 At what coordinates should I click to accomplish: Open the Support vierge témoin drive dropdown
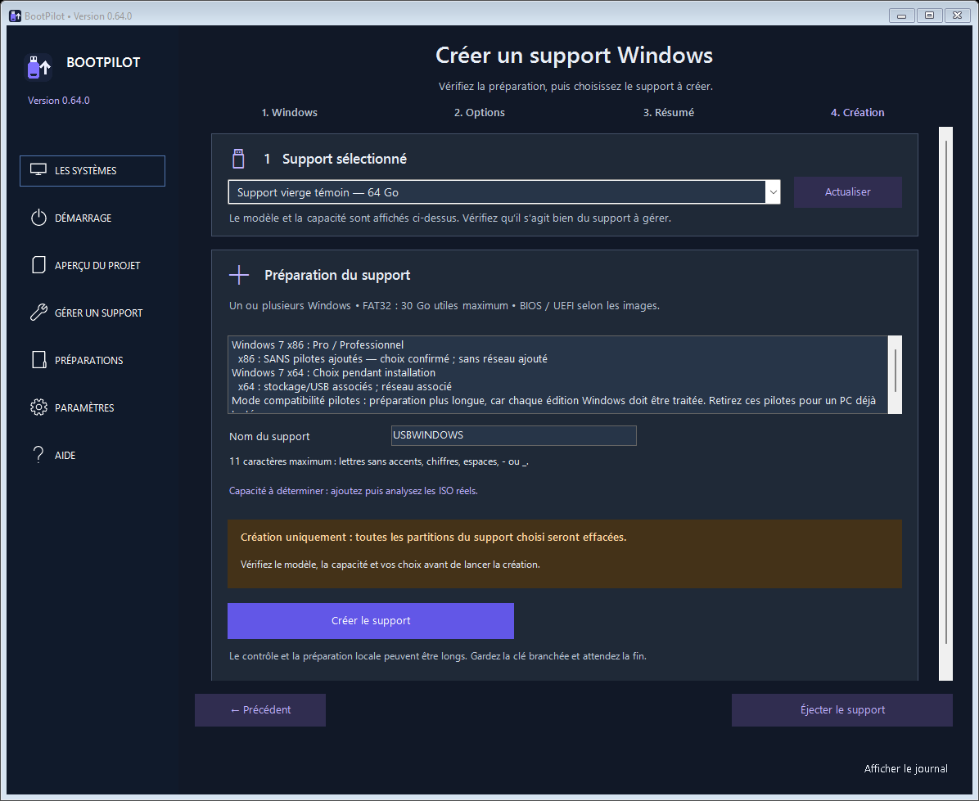[x=504, y=192]
